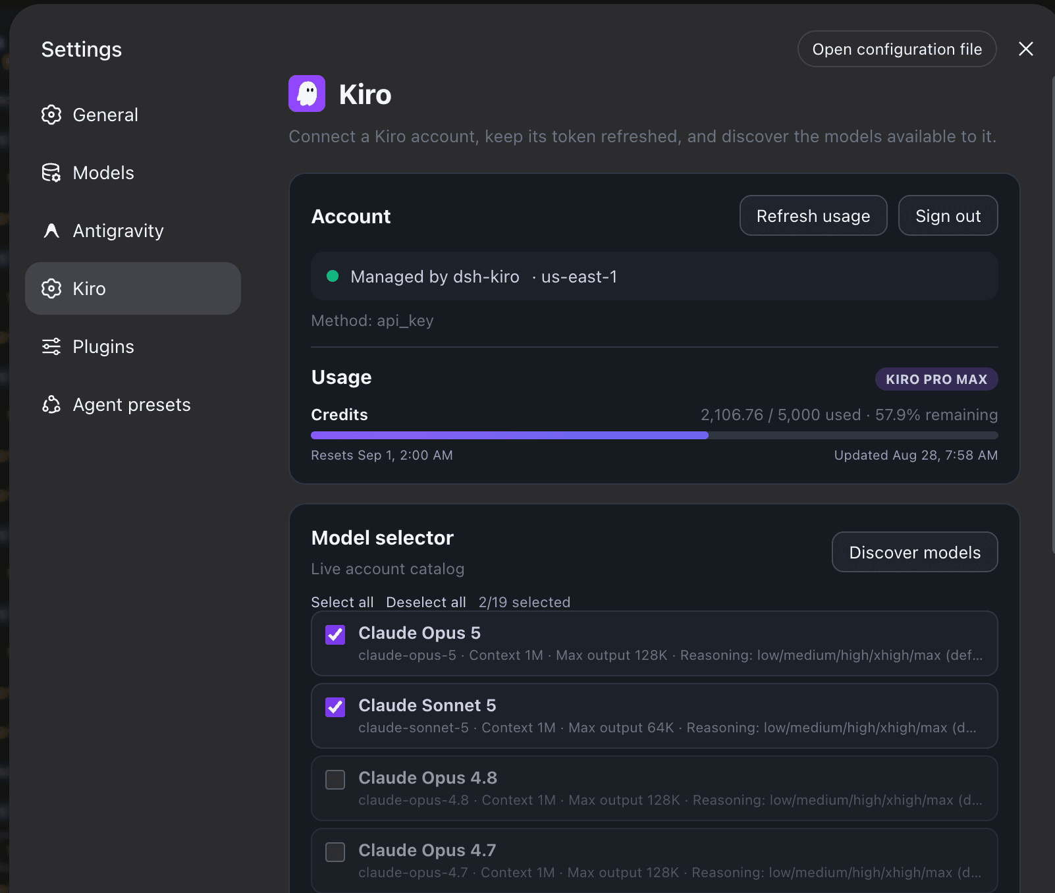Open the Models settings section
The height and width of the screenshot is (893, 1055).
click(x=133, y=173)
